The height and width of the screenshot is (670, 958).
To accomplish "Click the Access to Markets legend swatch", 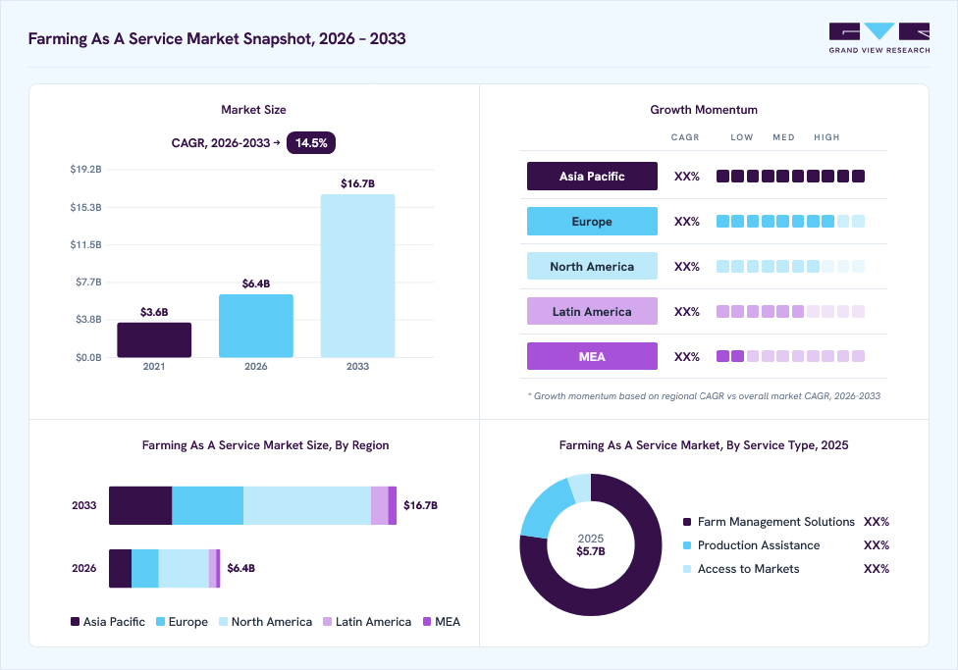I will pyautogui.click(x=687, y=569).
